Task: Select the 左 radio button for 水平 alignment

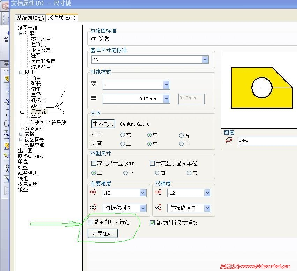Action: point(123,135)
